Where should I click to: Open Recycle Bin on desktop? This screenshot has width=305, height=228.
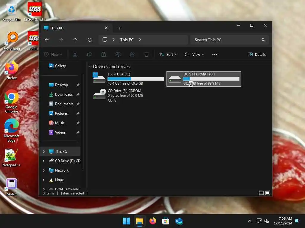click(12, 12)
